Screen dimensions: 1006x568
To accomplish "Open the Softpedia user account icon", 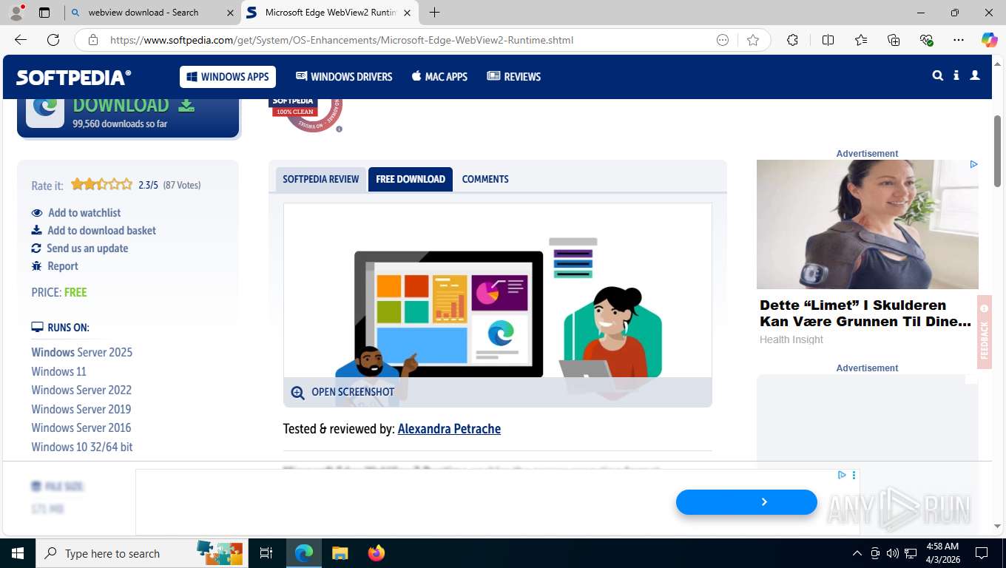I will [975, 75].
